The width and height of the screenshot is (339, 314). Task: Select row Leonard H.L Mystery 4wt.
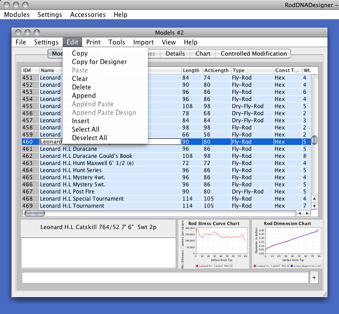click(x=166, y=177)
